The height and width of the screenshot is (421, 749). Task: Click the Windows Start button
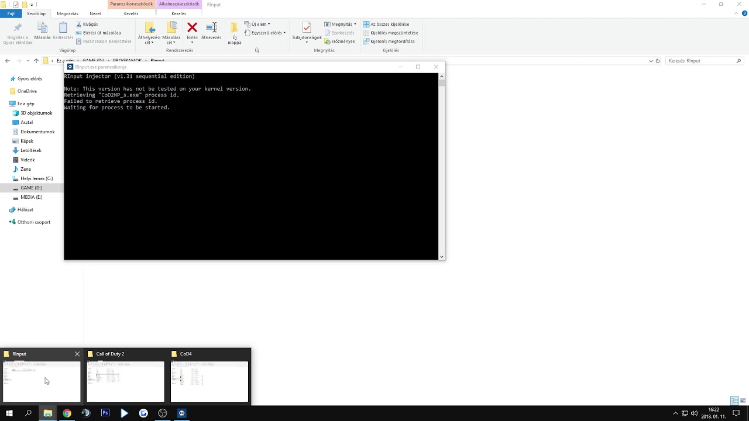click(9, 413)
